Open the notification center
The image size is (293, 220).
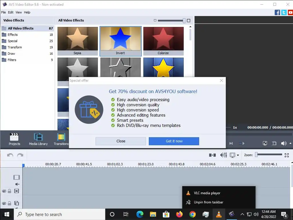point(284,215)
